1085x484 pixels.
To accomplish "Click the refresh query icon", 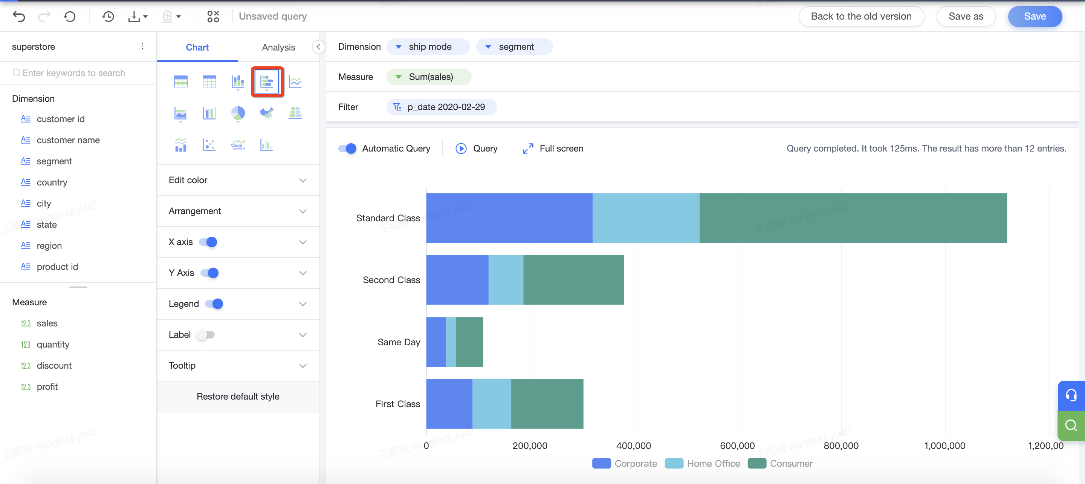I will pyautogui.click(x=70, y=17).
